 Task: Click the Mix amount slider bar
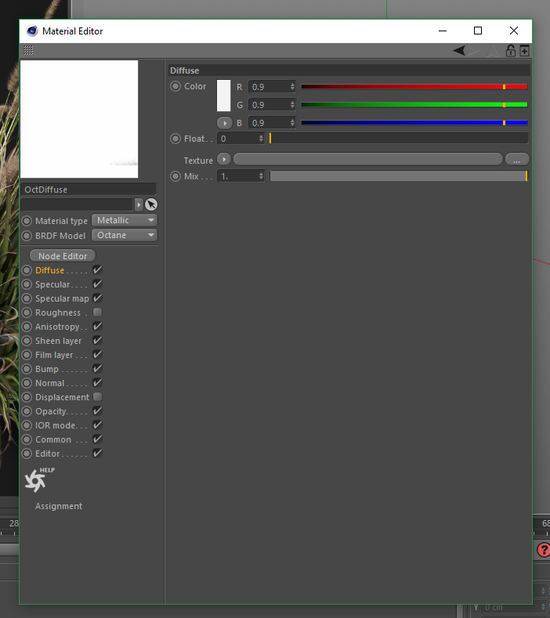tap(399, 175)
